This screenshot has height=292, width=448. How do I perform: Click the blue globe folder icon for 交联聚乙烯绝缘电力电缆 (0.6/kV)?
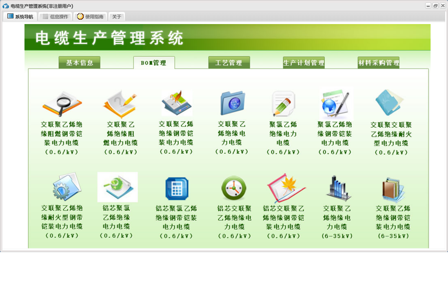[233, 103]
